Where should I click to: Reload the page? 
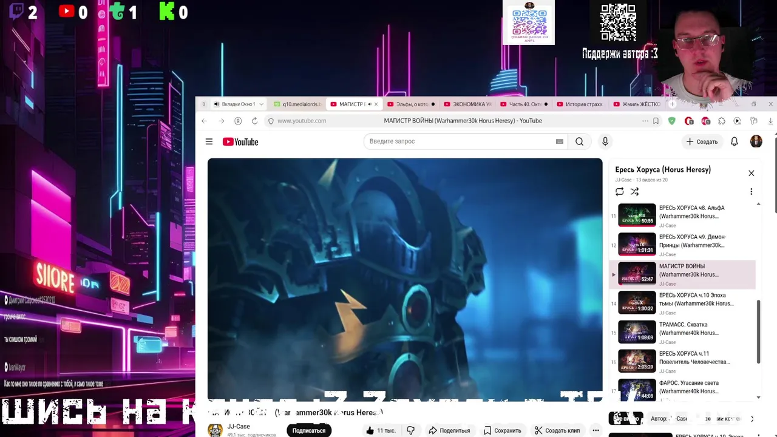254,121
